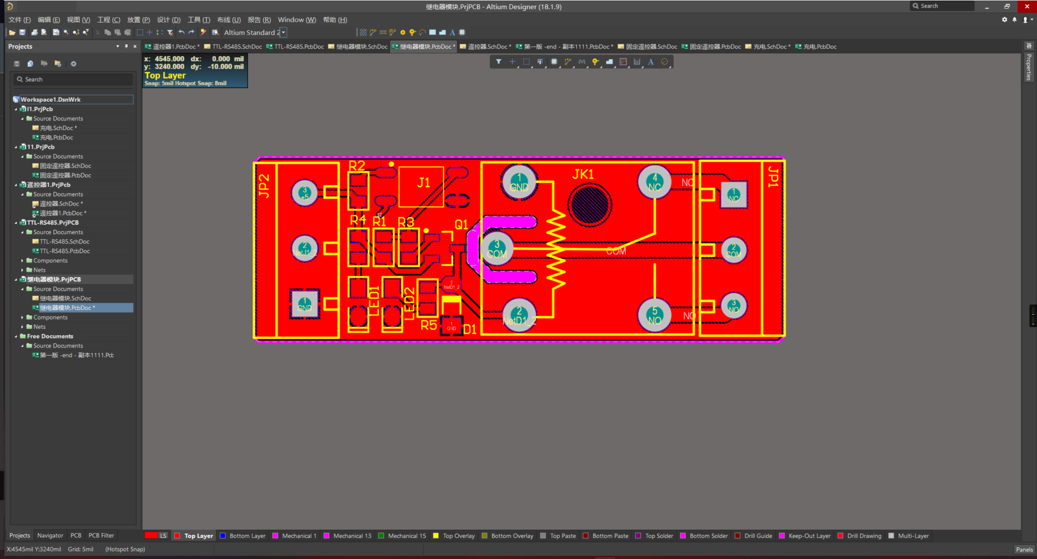Toggle the Top Overlay layer tab
The height and width of the screenshot is (559, 1037).
pos(458,536)
